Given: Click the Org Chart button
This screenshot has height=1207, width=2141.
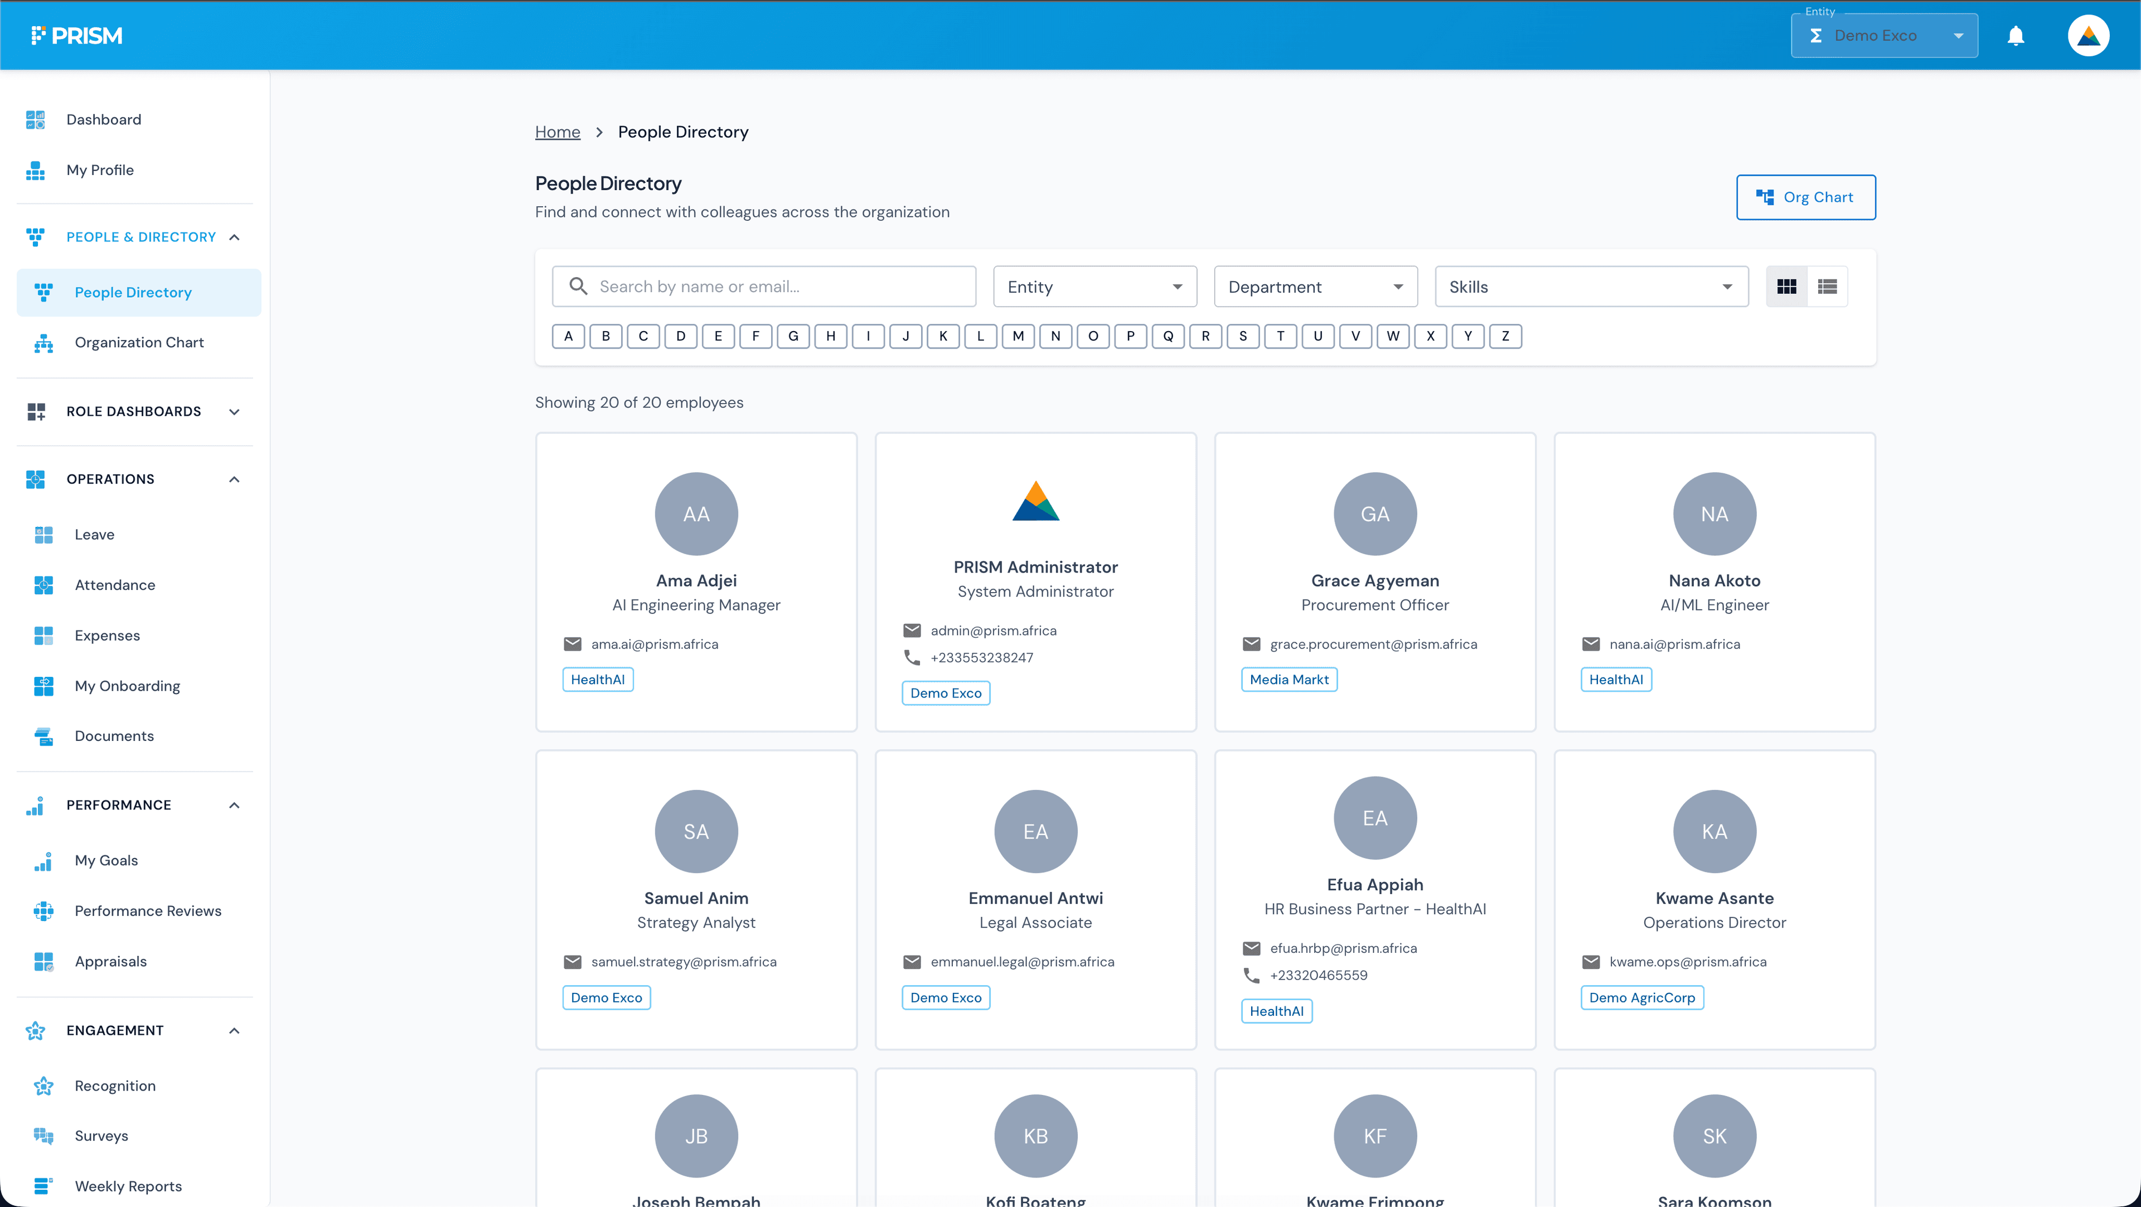Looking at the screenshot, I should tap(1805, 197).
